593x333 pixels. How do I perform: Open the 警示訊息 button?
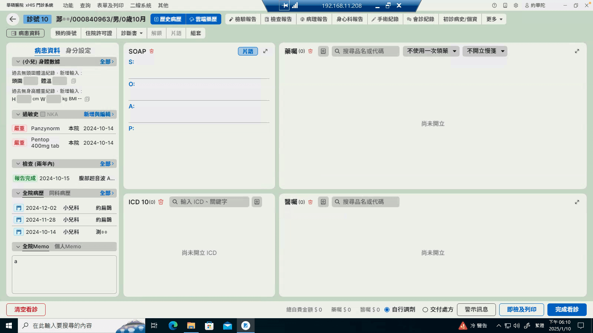click(476, 310)
